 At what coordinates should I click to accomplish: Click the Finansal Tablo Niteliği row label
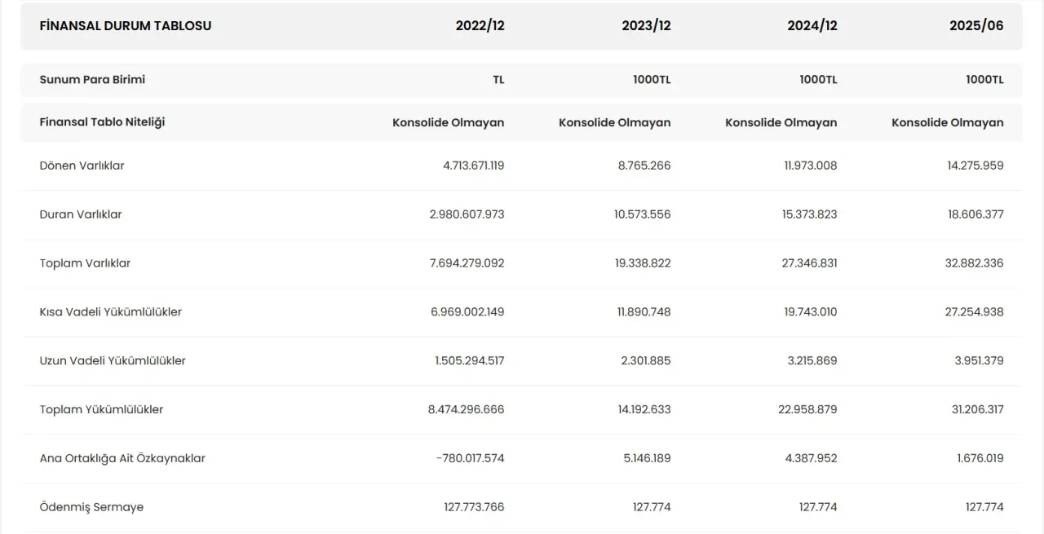102,122
